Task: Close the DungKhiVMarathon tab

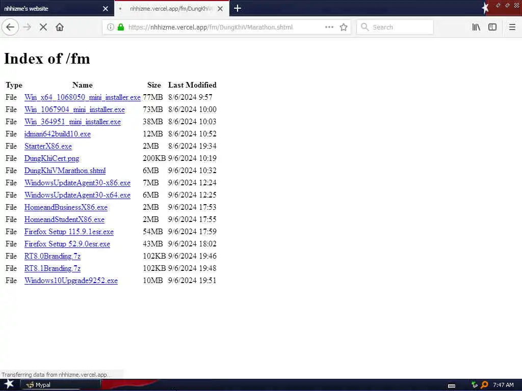Action: pos(220,9)
